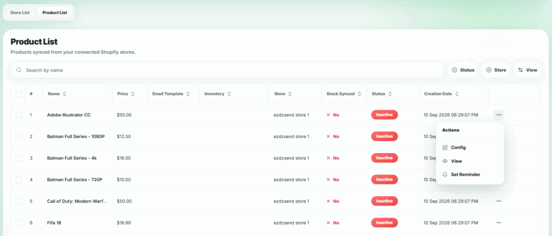Focus the Search by name field

227,70
